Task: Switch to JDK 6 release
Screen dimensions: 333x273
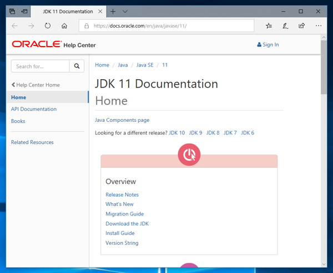Action: (x=248, y=133)
